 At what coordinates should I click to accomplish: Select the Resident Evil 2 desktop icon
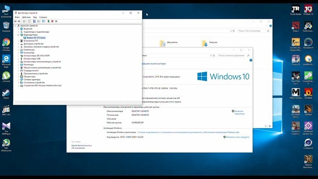[296, 112]
